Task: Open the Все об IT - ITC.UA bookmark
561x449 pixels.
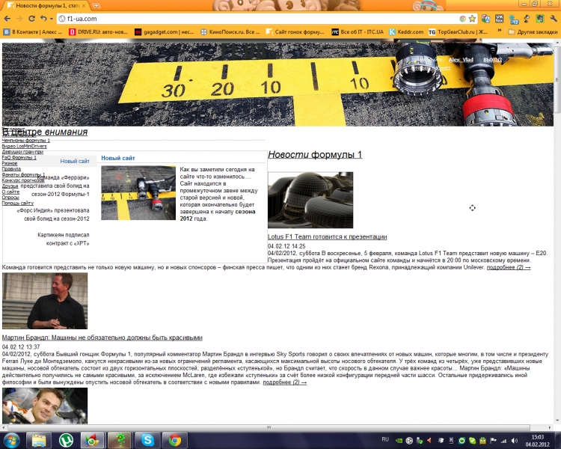Action: [x=358, y=32]
